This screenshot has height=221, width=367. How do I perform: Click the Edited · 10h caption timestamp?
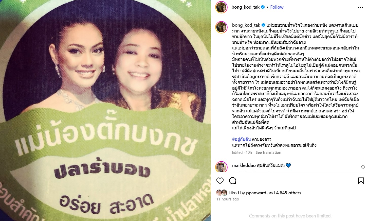(242, 152)
